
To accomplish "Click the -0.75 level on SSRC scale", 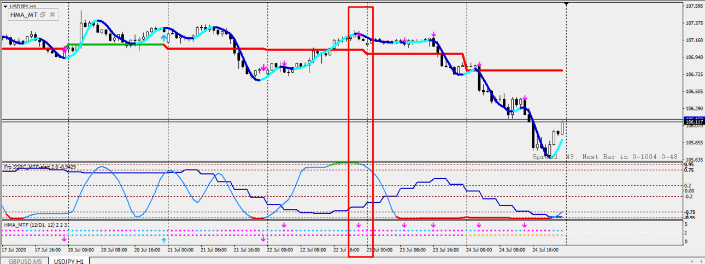I will [690, 212].
